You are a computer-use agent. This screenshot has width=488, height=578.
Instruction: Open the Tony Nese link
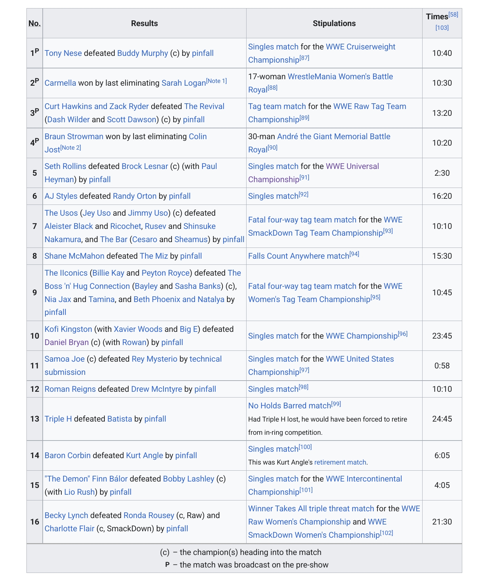pos(63,53)
